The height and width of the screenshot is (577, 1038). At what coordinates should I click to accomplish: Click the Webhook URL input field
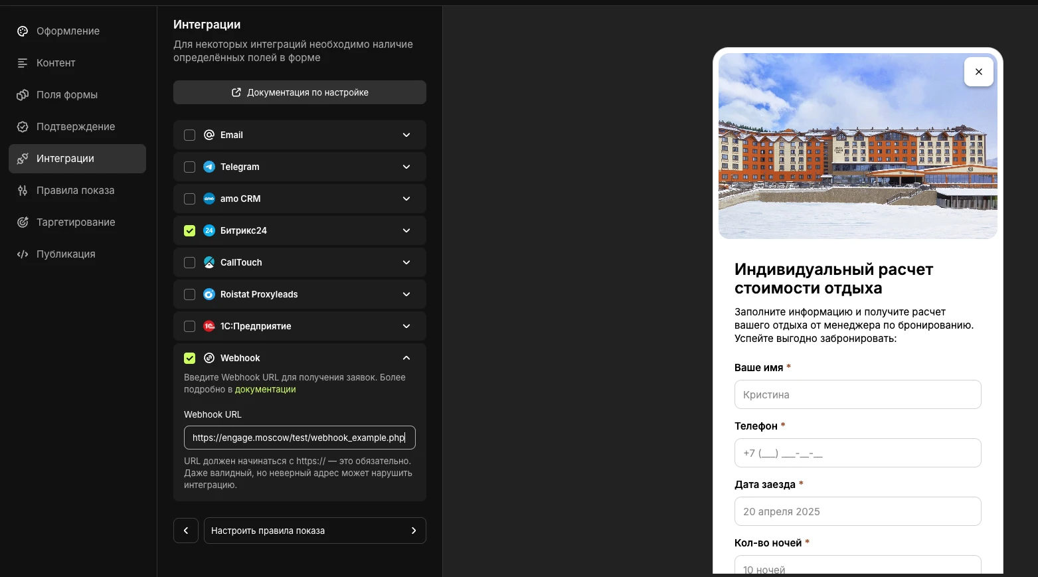300,438
